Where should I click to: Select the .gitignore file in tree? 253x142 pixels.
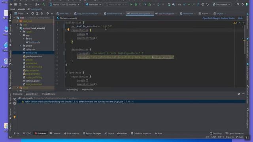(30, 49)
